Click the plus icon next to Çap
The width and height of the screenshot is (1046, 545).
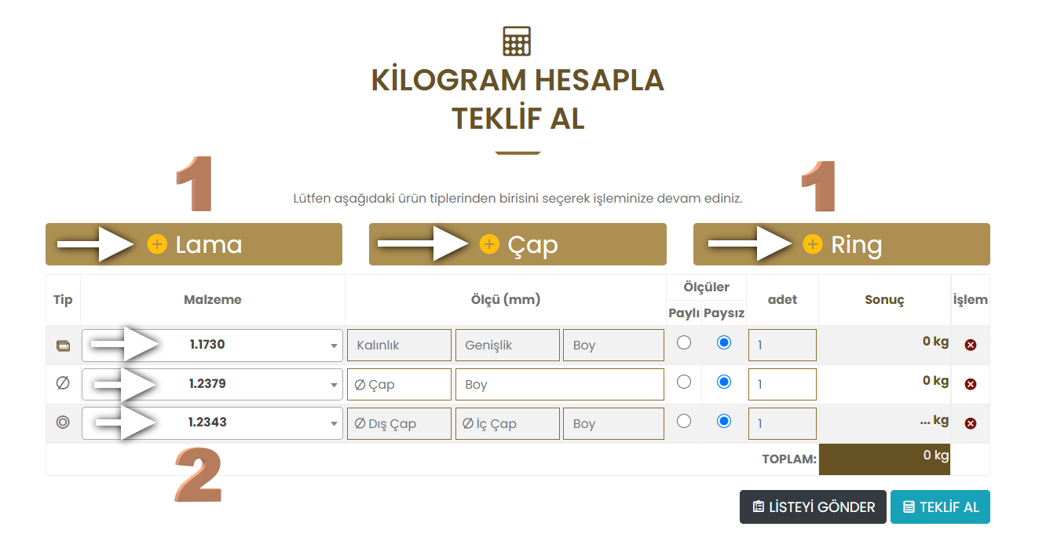tap(489, 244)
